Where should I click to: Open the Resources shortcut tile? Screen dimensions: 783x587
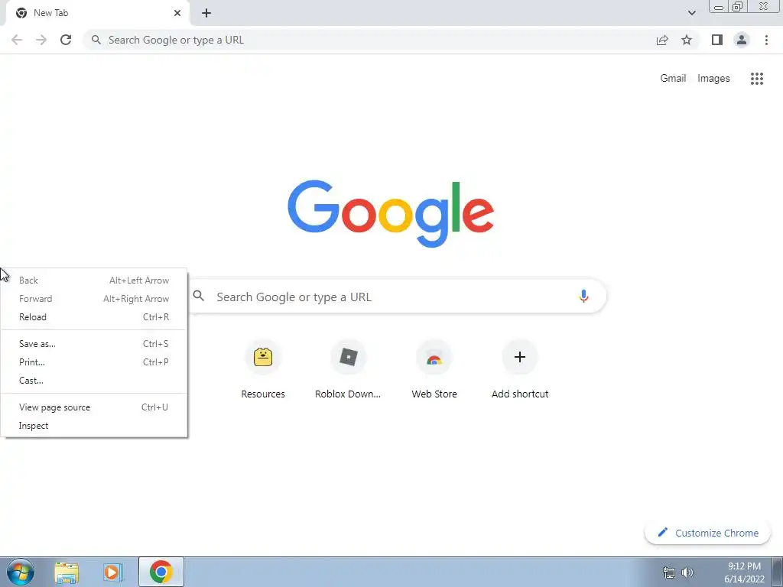tap(263, 369)
